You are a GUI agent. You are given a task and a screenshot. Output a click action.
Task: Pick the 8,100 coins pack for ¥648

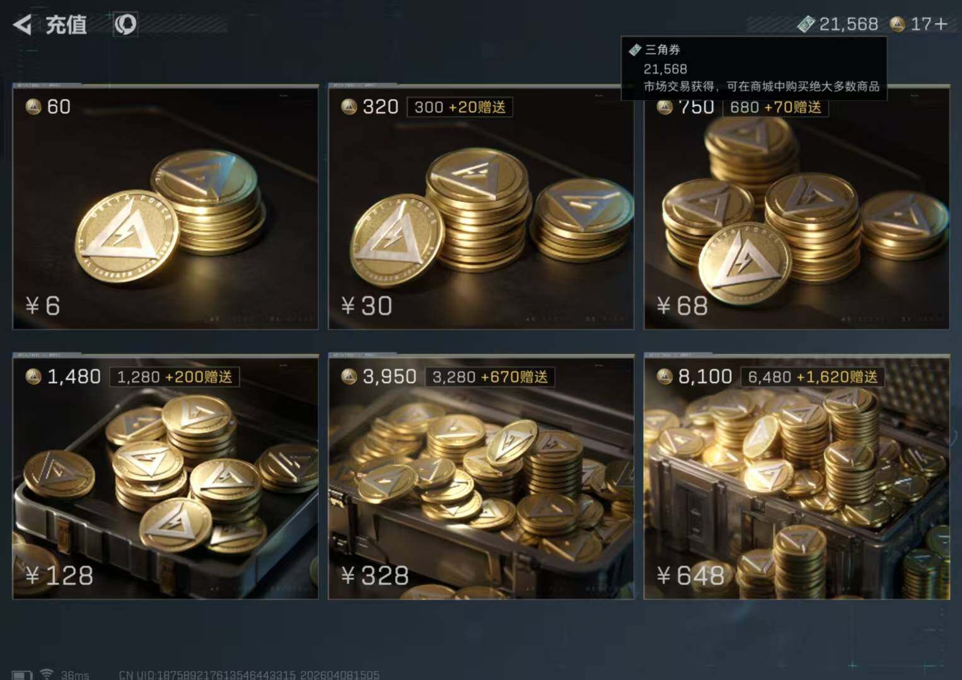coord(797,476)
